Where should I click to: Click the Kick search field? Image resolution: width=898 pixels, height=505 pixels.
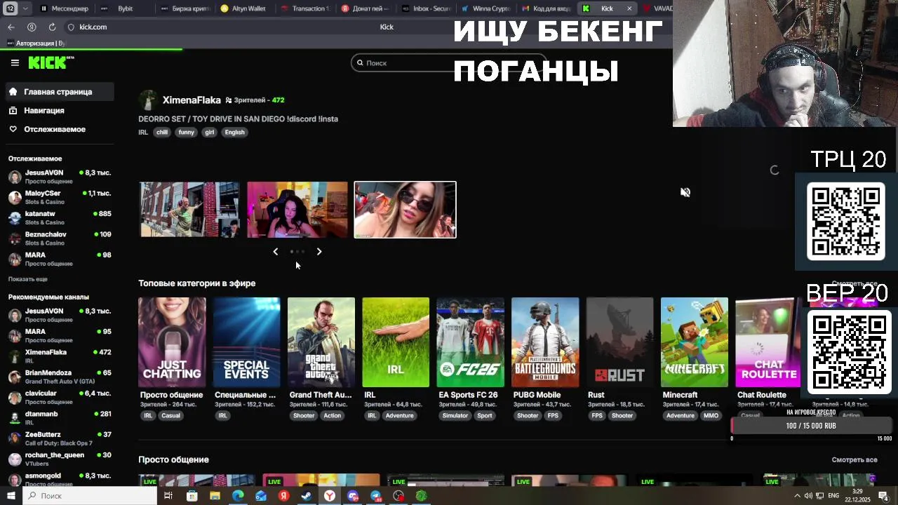(x=449, y=63)
